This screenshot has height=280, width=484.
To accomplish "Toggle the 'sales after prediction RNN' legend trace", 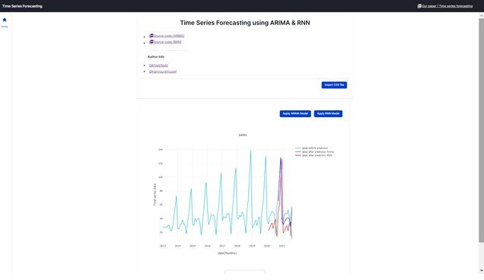I will click(314, 155).
